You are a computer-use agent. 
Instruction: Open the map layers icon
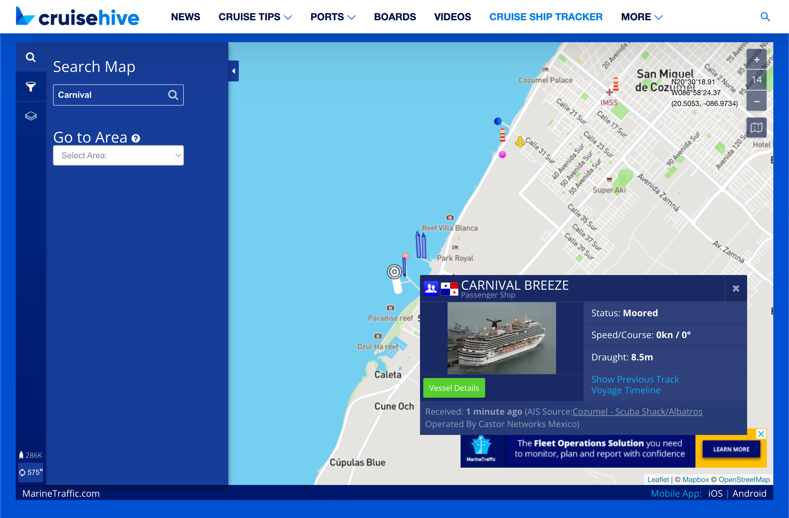(x=30, y=116)
